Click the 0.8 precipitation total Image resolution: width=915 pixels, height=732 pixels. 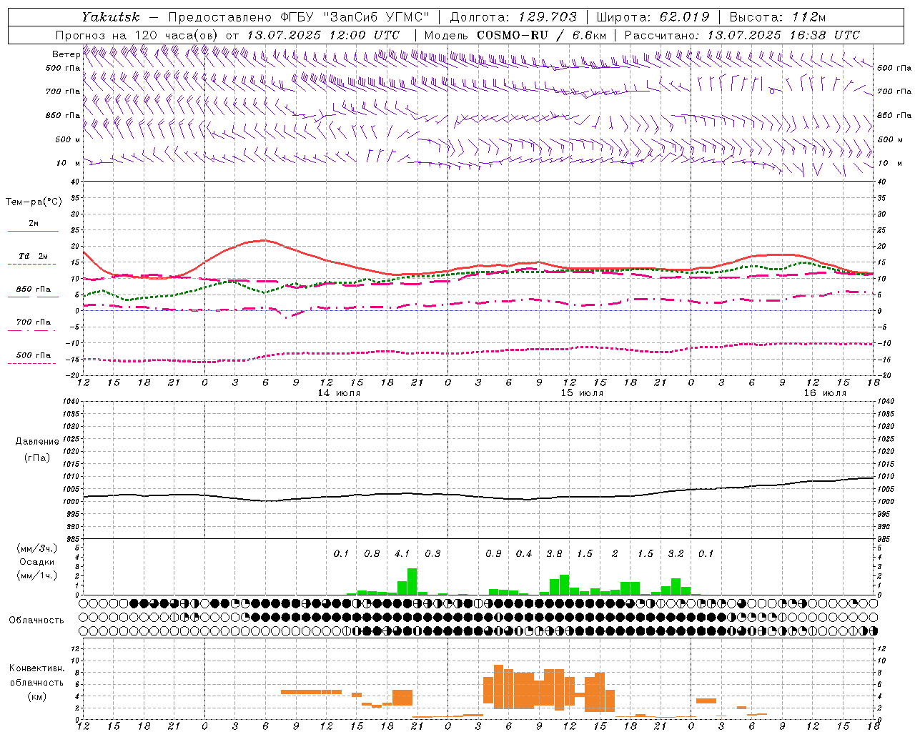pyautogui.click(x=372, y=553)
